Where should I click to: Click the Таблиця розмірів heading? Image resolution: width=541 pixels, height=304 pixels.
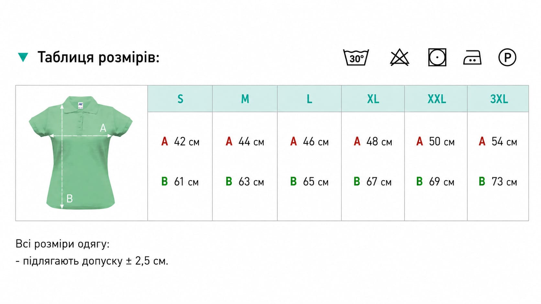(x=98, y=58)
